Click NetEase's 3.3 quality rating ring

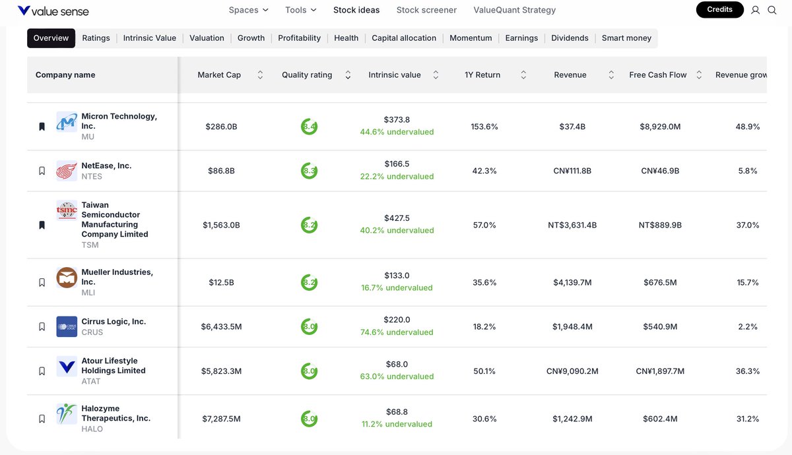309,171
